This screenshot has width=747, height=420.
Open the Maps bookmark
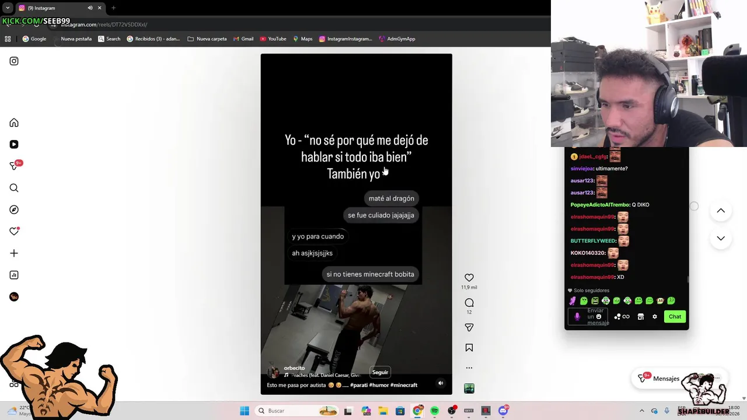point(303,39)
